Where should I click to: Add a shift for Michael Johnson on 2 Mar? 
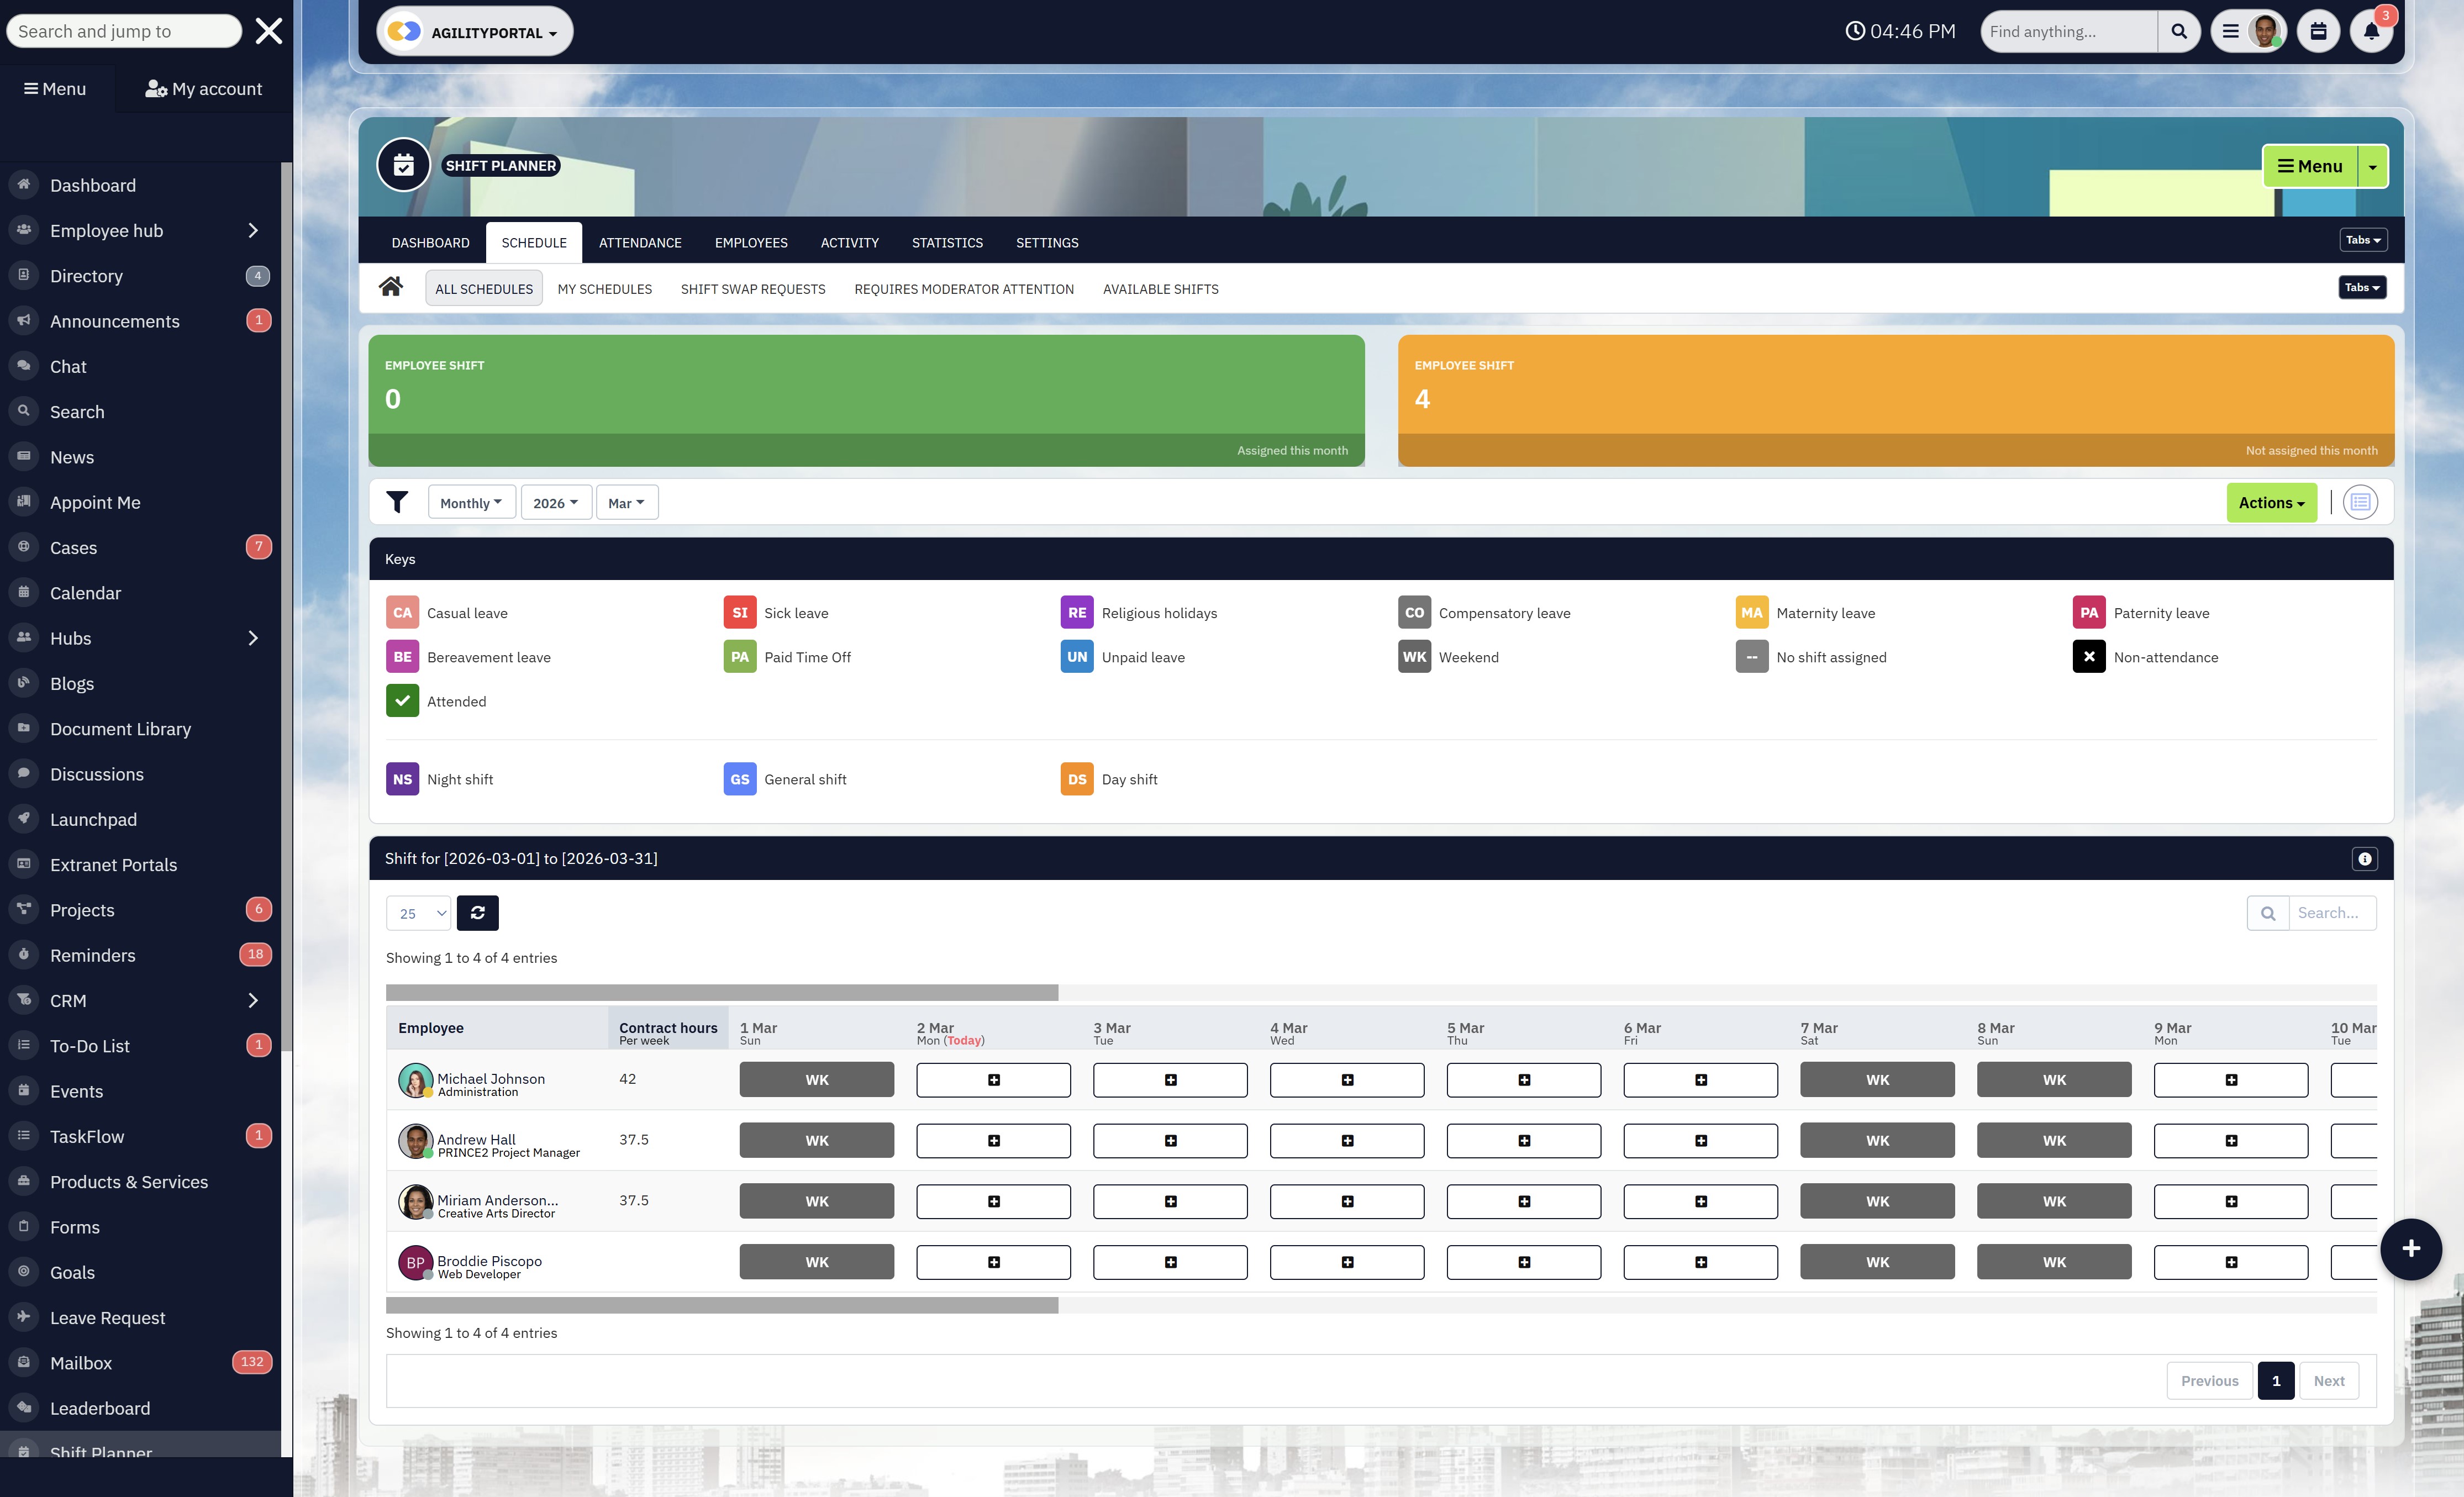point(993,1079)
